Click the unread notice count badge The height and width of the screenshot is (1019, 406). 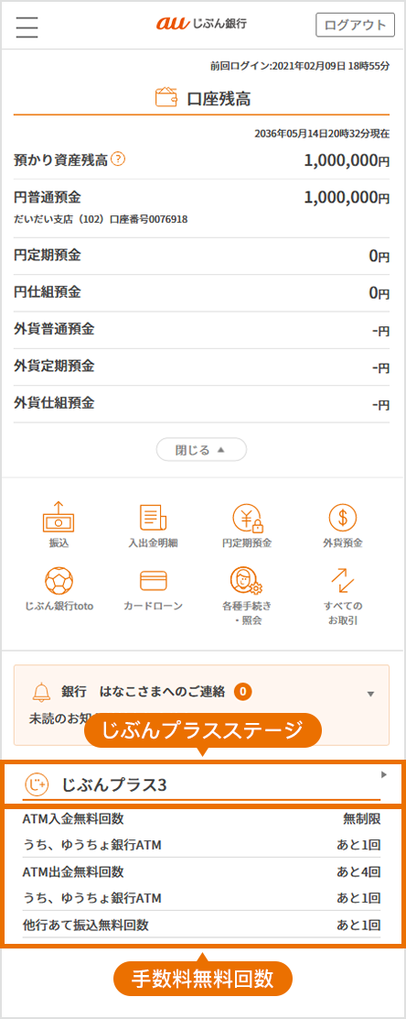(242, 692)
